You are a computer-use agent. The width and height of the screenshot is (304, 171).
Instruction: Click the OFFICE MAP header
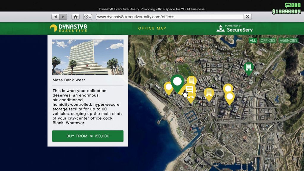[152, 28]
